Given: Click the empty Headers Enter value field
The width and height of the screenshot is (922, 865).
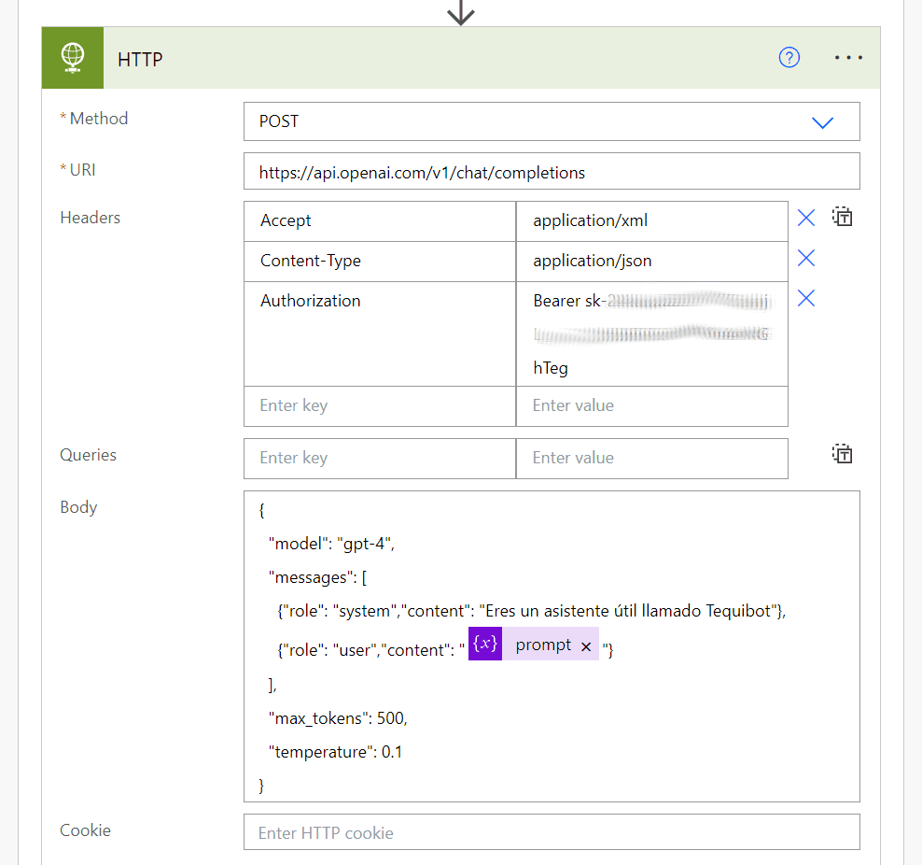Looking at the screenshot, I should 652,406.
